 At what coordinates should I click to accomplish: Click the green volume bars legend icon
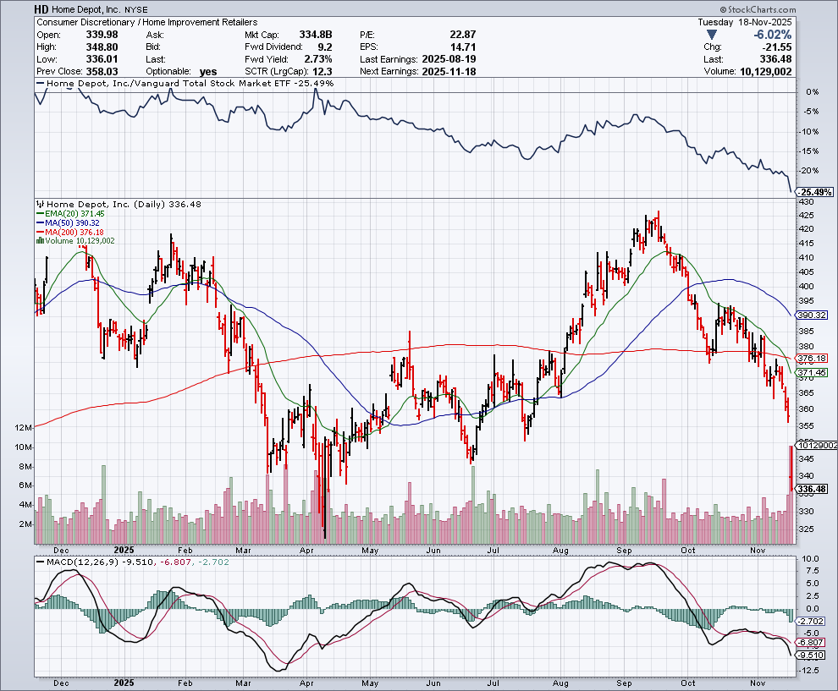pyautogui.click(x=39, y=241)
